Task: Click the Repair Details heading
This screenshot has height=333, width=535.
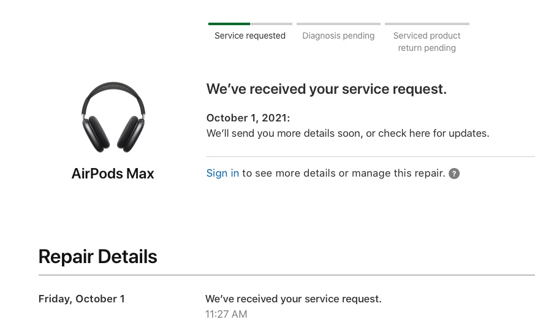Action: [x=97, y=256]
